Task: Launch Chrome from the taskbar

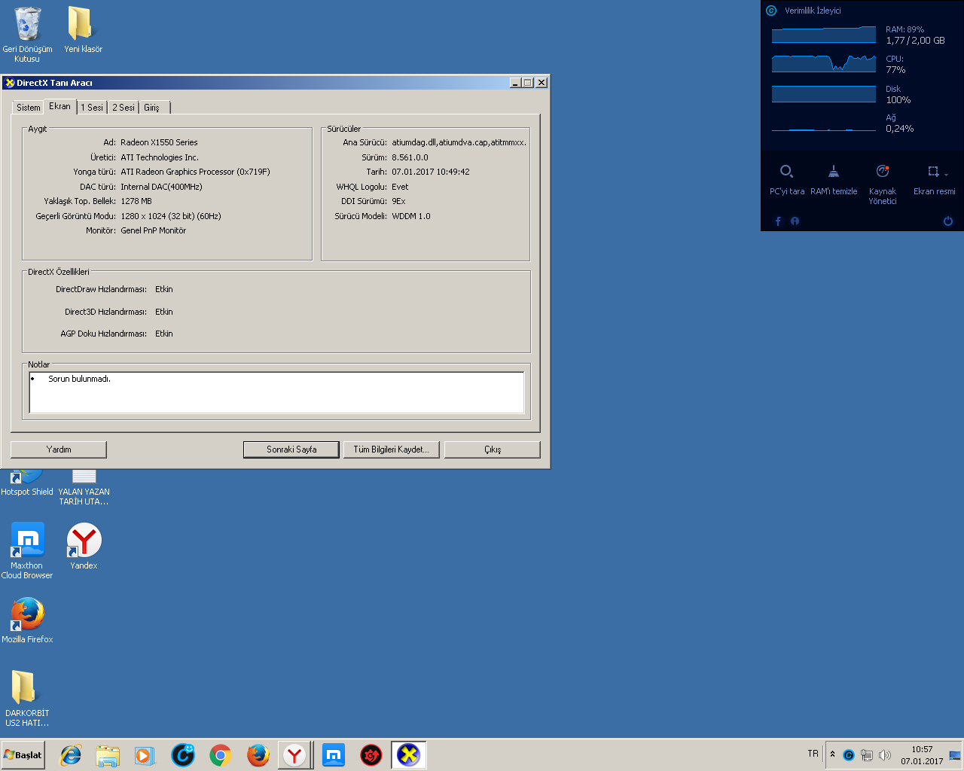Action: (x=221, y=755)
